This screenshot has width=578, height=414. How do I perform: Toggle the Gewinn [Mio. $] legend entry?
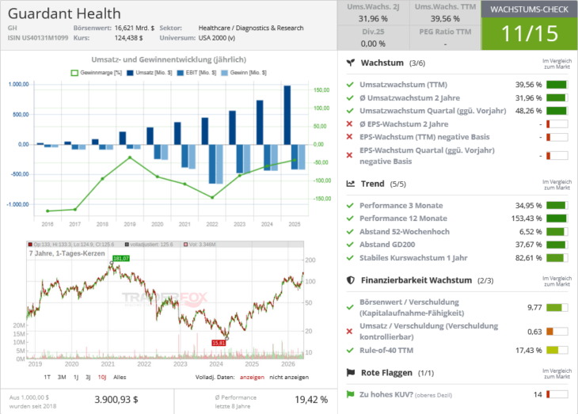point(244,73)
